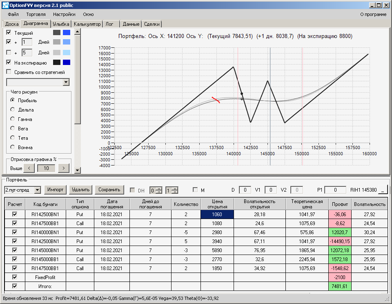Open the 2.пут-спред portfolio dropdown
The image size is (392, 304).
(38, 190)
